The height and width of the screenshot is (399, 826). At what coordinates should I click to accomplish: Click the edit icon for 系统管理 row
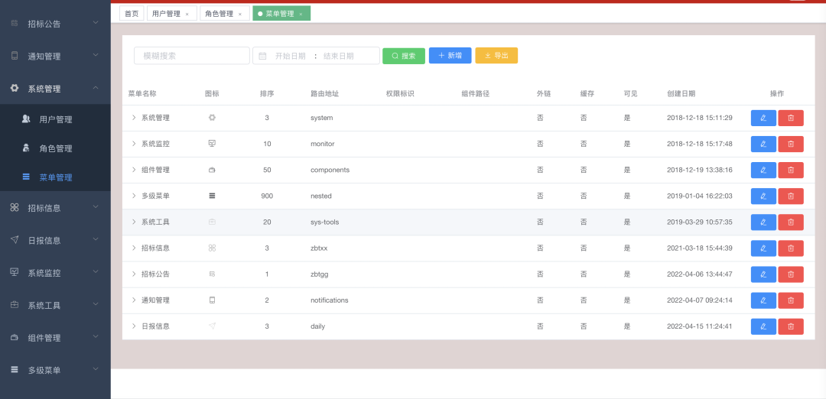pos(763,118)
